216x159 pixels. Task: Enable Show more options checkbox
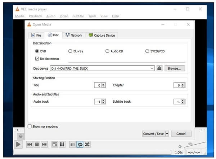coord(30,126)
